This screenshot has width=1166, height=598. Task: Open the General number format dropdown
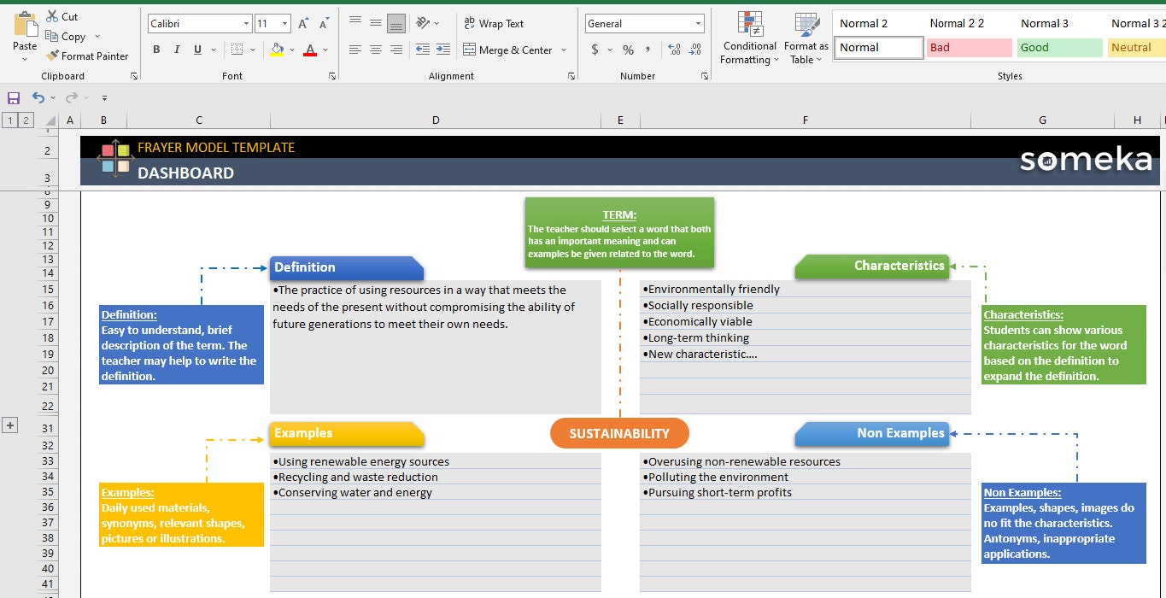(699, 24)
